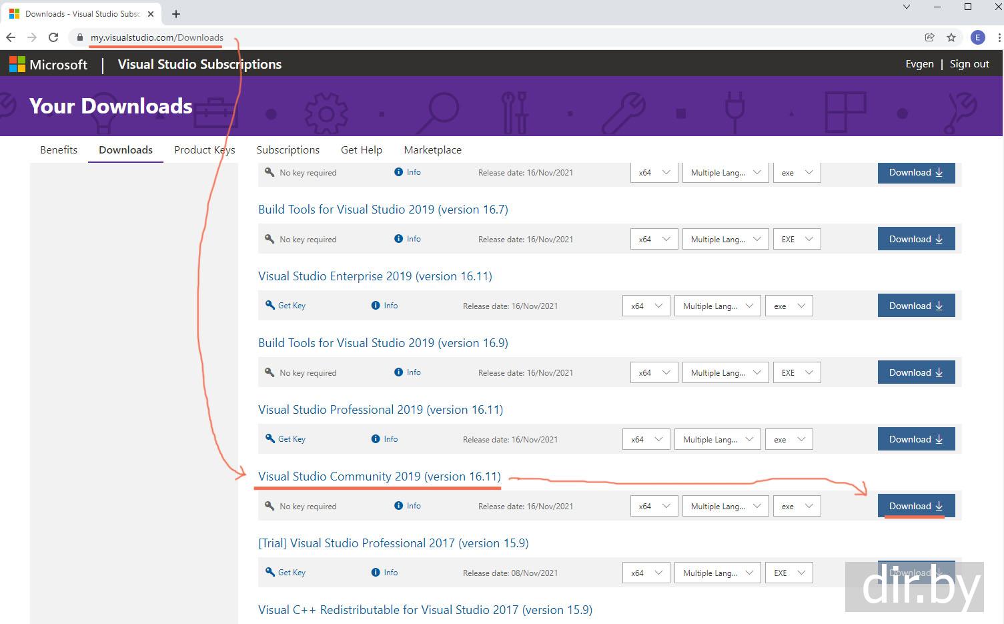The image size is (1004, 624).
Task: Open language dropdown for Visual Studio Enterprise 2019
Action: pos(716,306)
